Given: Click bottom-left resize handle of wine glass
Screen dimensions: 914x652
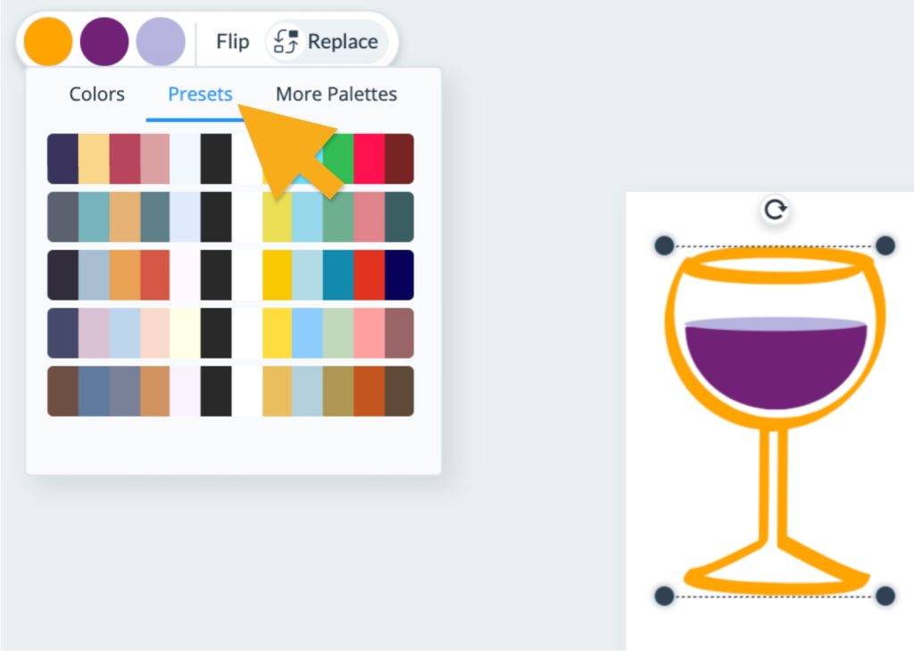Looking at the screenshot, I should [x=664, y=596].
